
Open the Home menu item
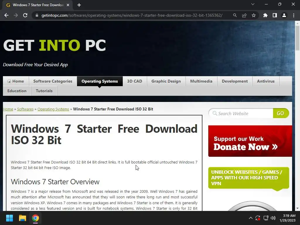point(16,81)
